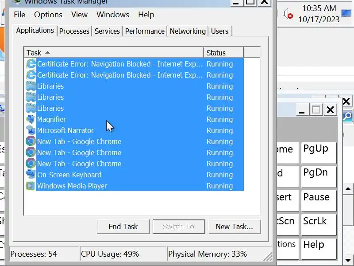Select the second New Tab - Google Chrome task
This screenshot has width=354, height=266.
click(79, 153)
